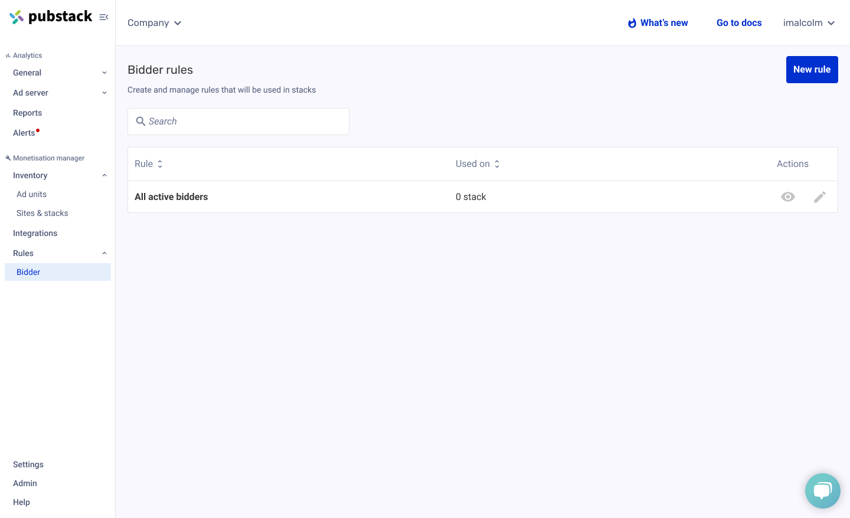Collapse the sidebar using the menu icon

click(104, 17)
